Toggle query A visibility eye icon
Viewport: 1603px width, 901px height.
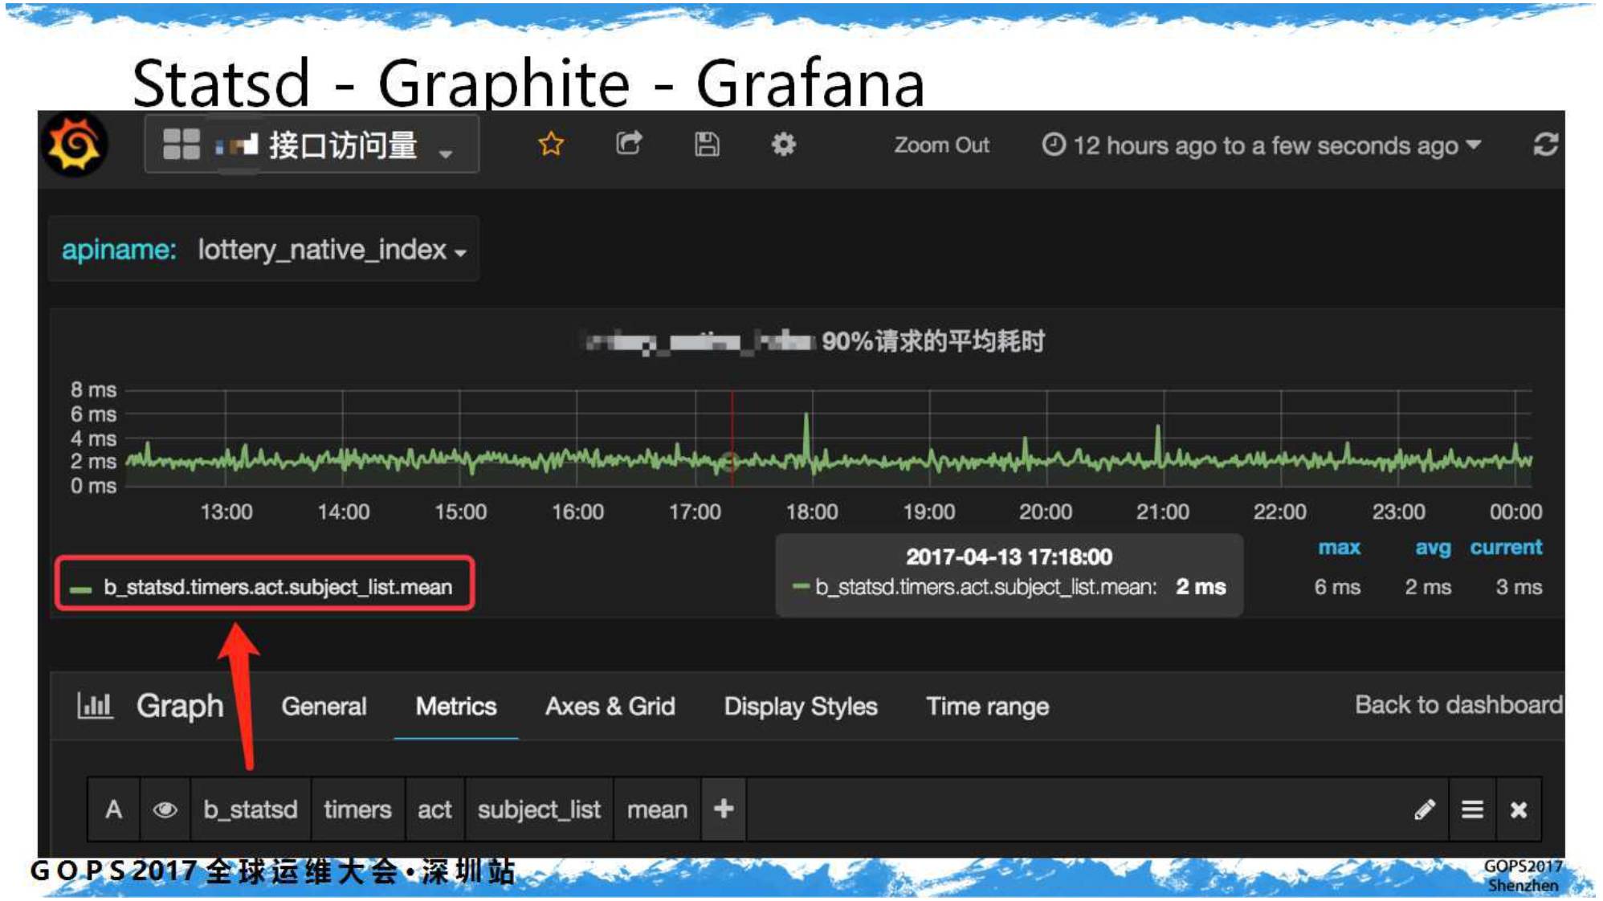[x=165, y=809]
